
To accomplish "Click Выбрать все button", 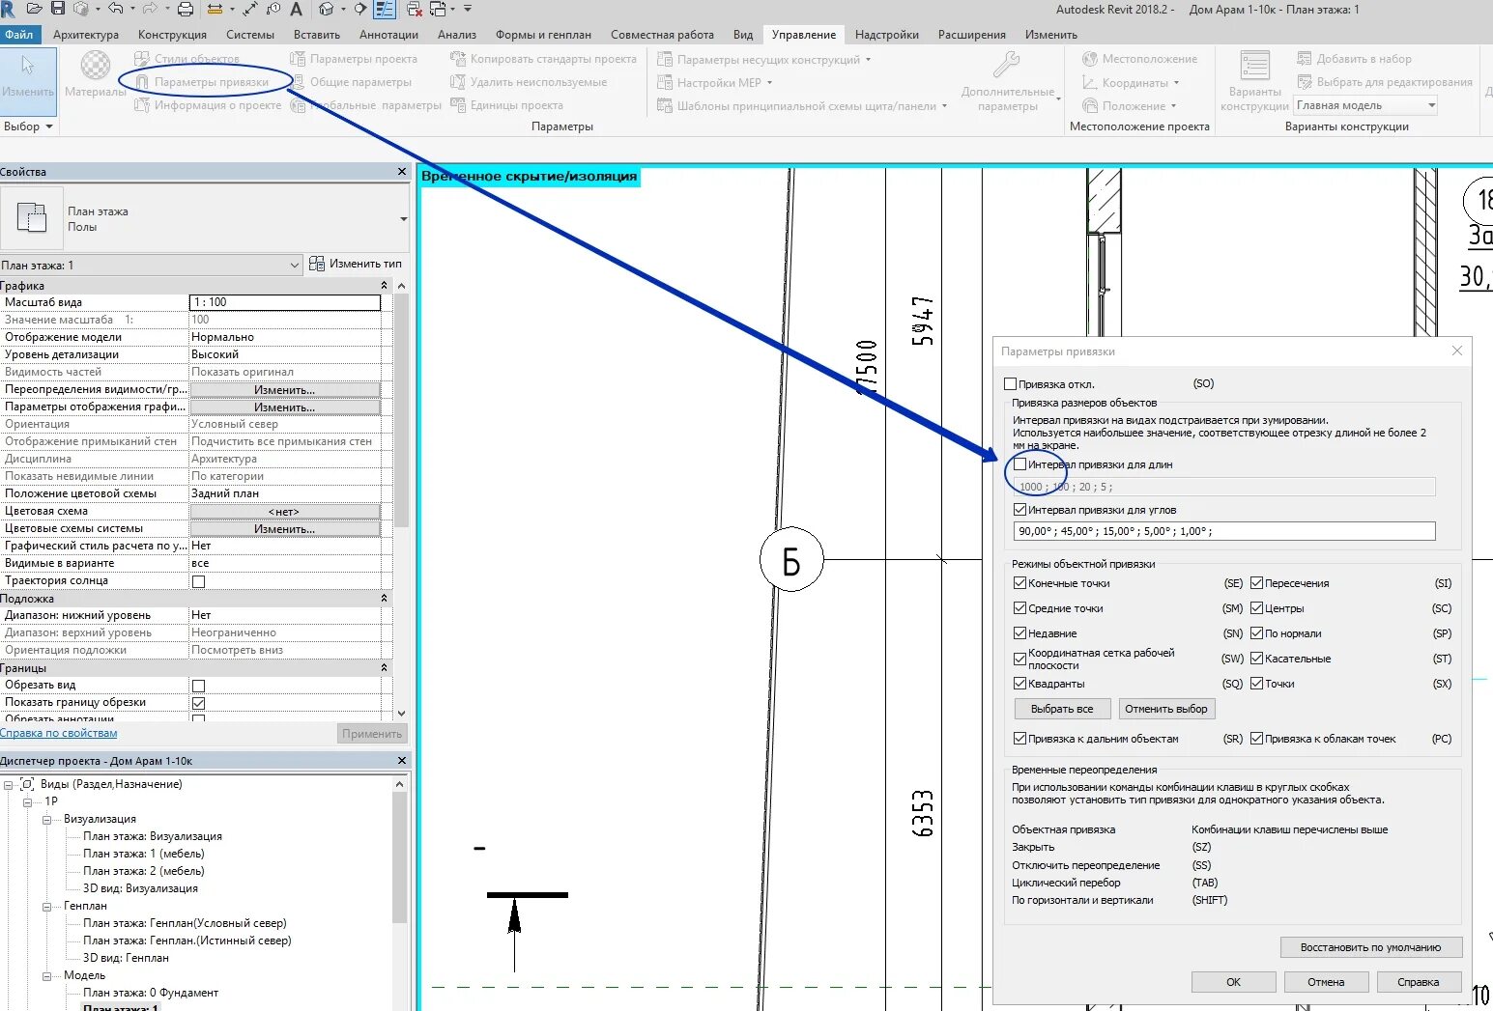I will 1062,709.
